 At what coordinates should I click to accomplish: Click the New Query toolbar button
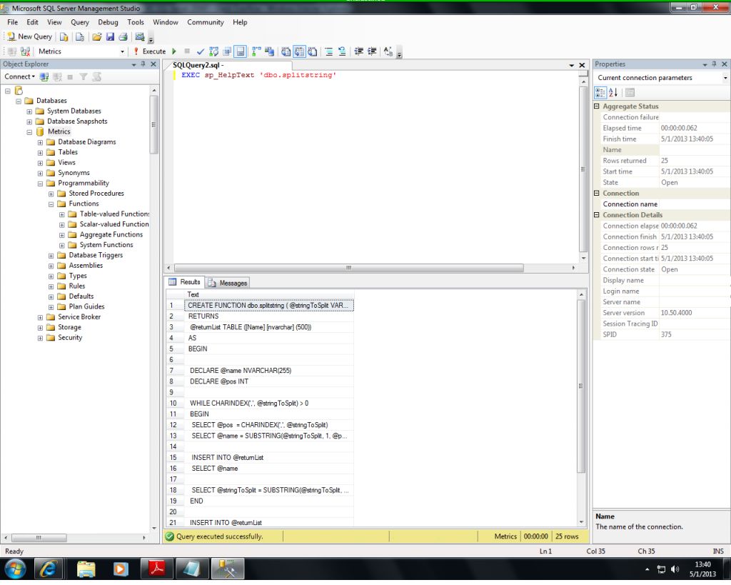[x=30, y=36]
